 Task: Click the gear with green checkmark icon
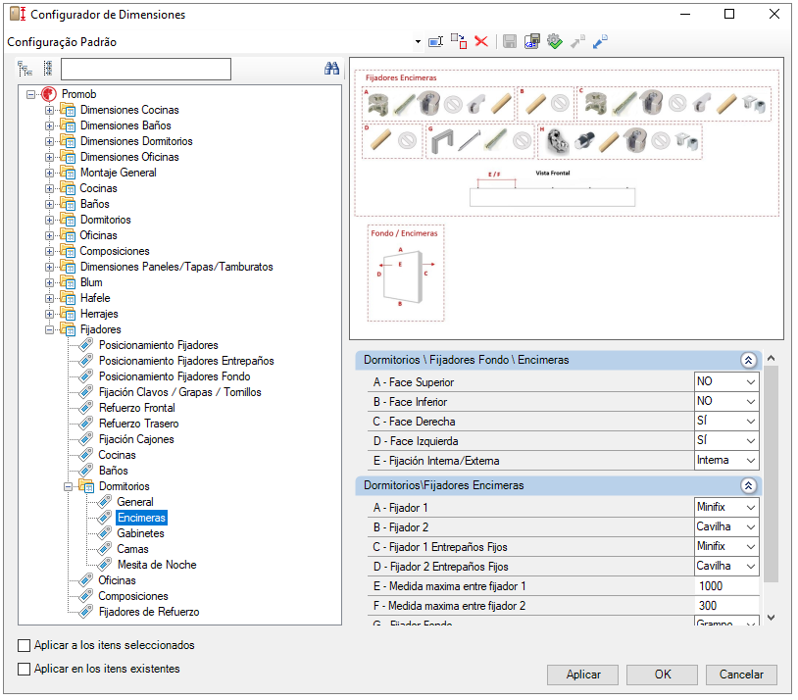(x=554, y=41)
